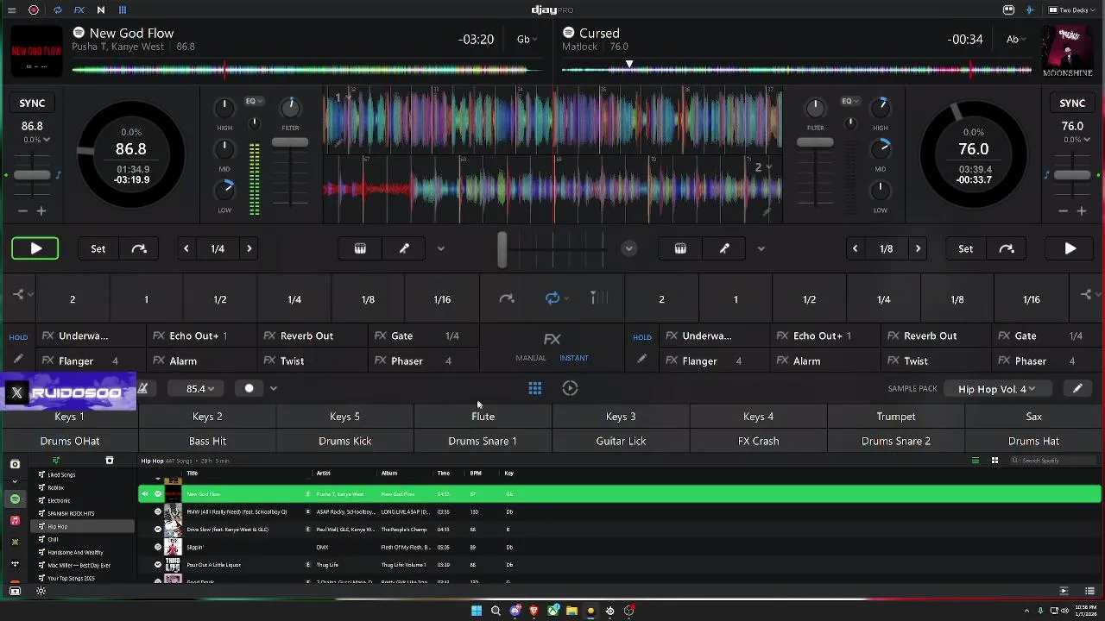The width and height of the screenshot is (1105, 621).
Task: Open the Hip Hop Vol. 4 sample pack dropdown
Action: pyautogui.click(x=996, y=389)
